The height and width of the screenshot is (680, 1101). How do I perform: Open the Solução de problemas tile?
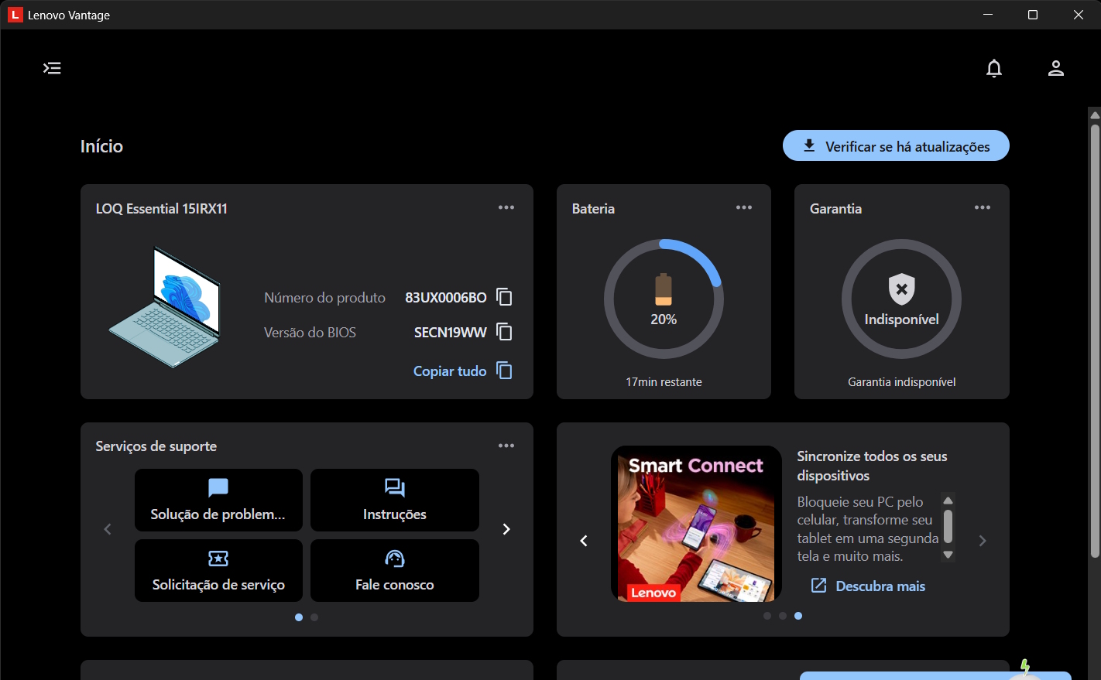(218, 500)
